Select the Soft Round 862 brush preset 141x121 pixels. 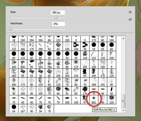pos(94,100)
